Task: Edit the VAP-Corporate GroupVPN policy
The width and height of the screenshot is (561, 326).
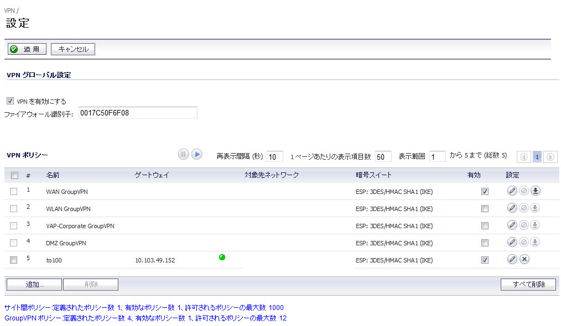Action: point(512,225)
